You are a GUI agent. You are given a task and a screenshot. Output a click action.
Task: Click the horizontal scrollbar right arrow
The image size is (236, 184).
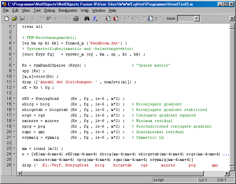[227, 174]
